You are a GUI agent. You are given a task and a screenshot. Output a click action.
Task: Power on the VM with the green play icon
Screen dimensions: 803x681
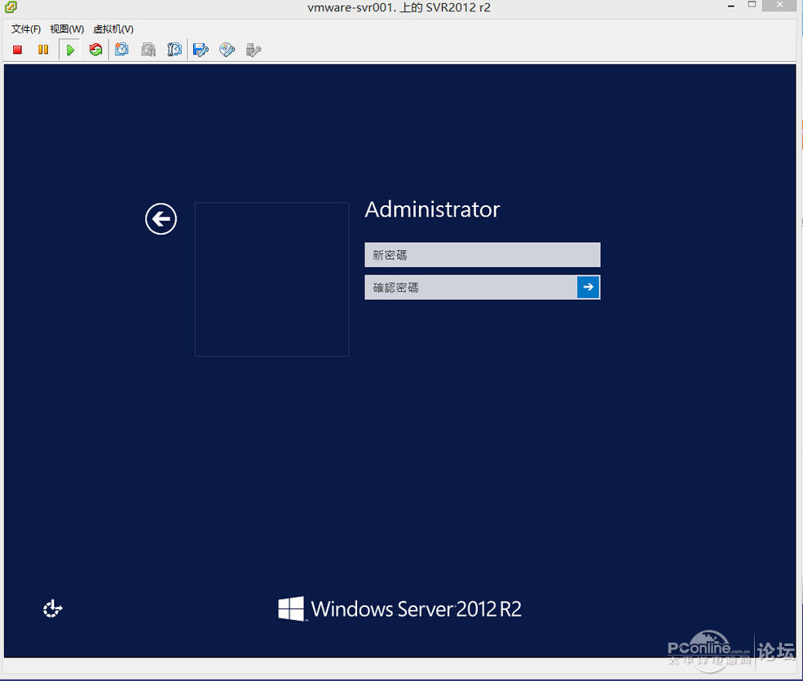(x=70, y=50)
